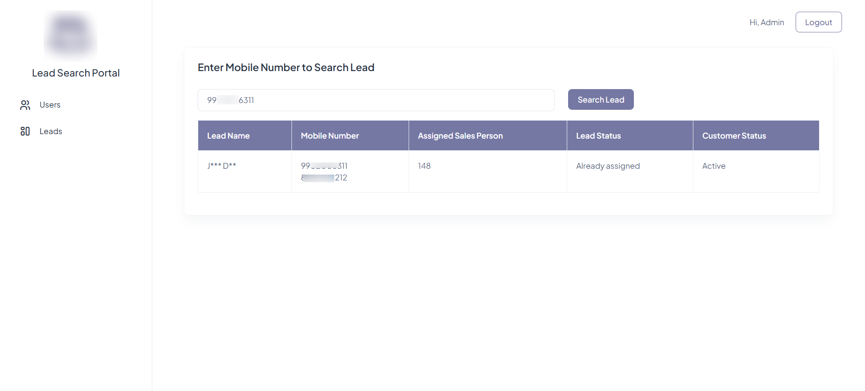Click the Mobile Number column header

(x=330, y=136)
